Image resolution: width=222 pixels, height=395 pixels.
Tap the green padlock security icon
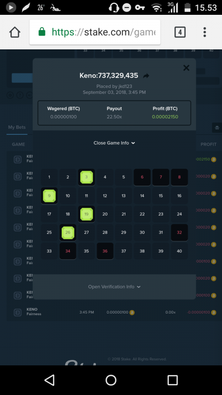coord(42,32)
